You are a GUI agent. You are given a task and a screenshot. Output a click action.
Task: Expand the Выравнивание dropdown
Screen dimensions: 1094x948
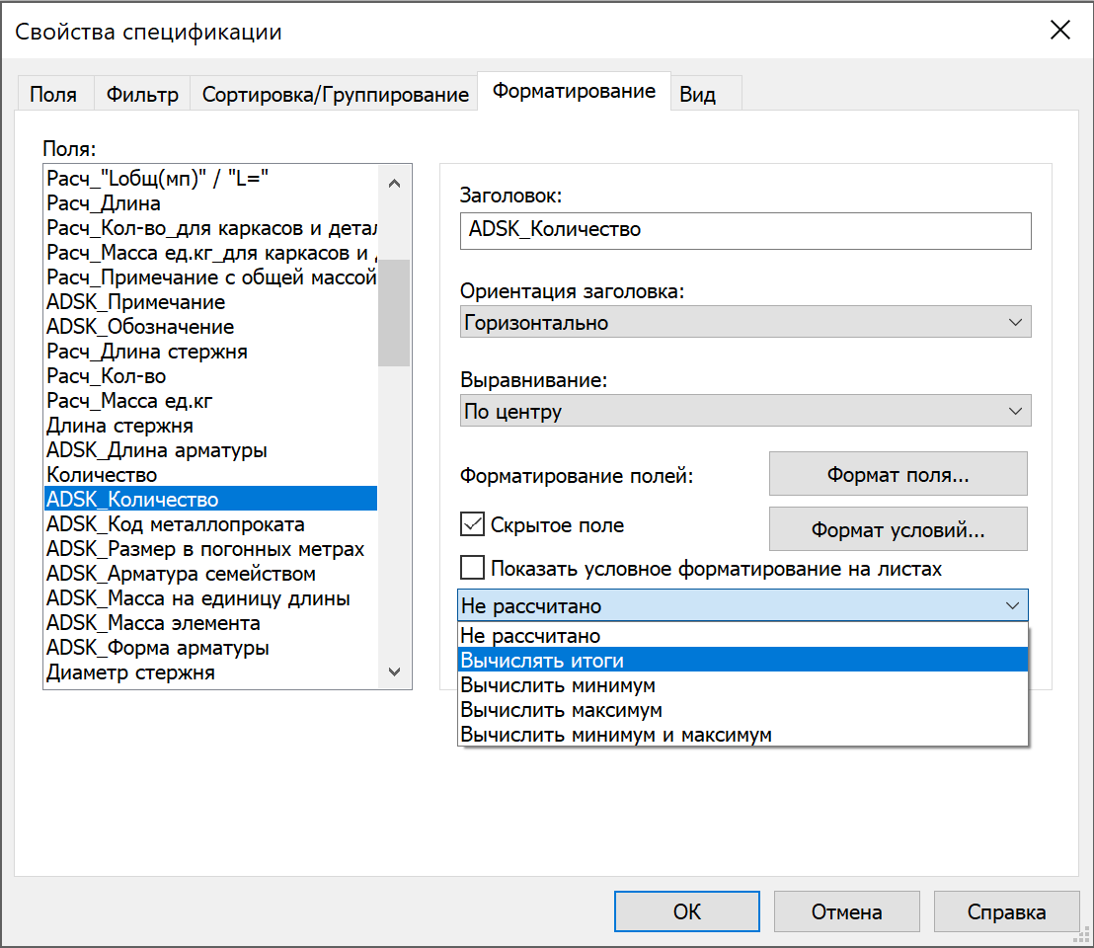click(745, 411)
